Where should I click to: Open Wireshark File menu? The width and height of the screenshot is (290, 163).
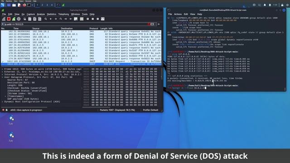point(4,14)
